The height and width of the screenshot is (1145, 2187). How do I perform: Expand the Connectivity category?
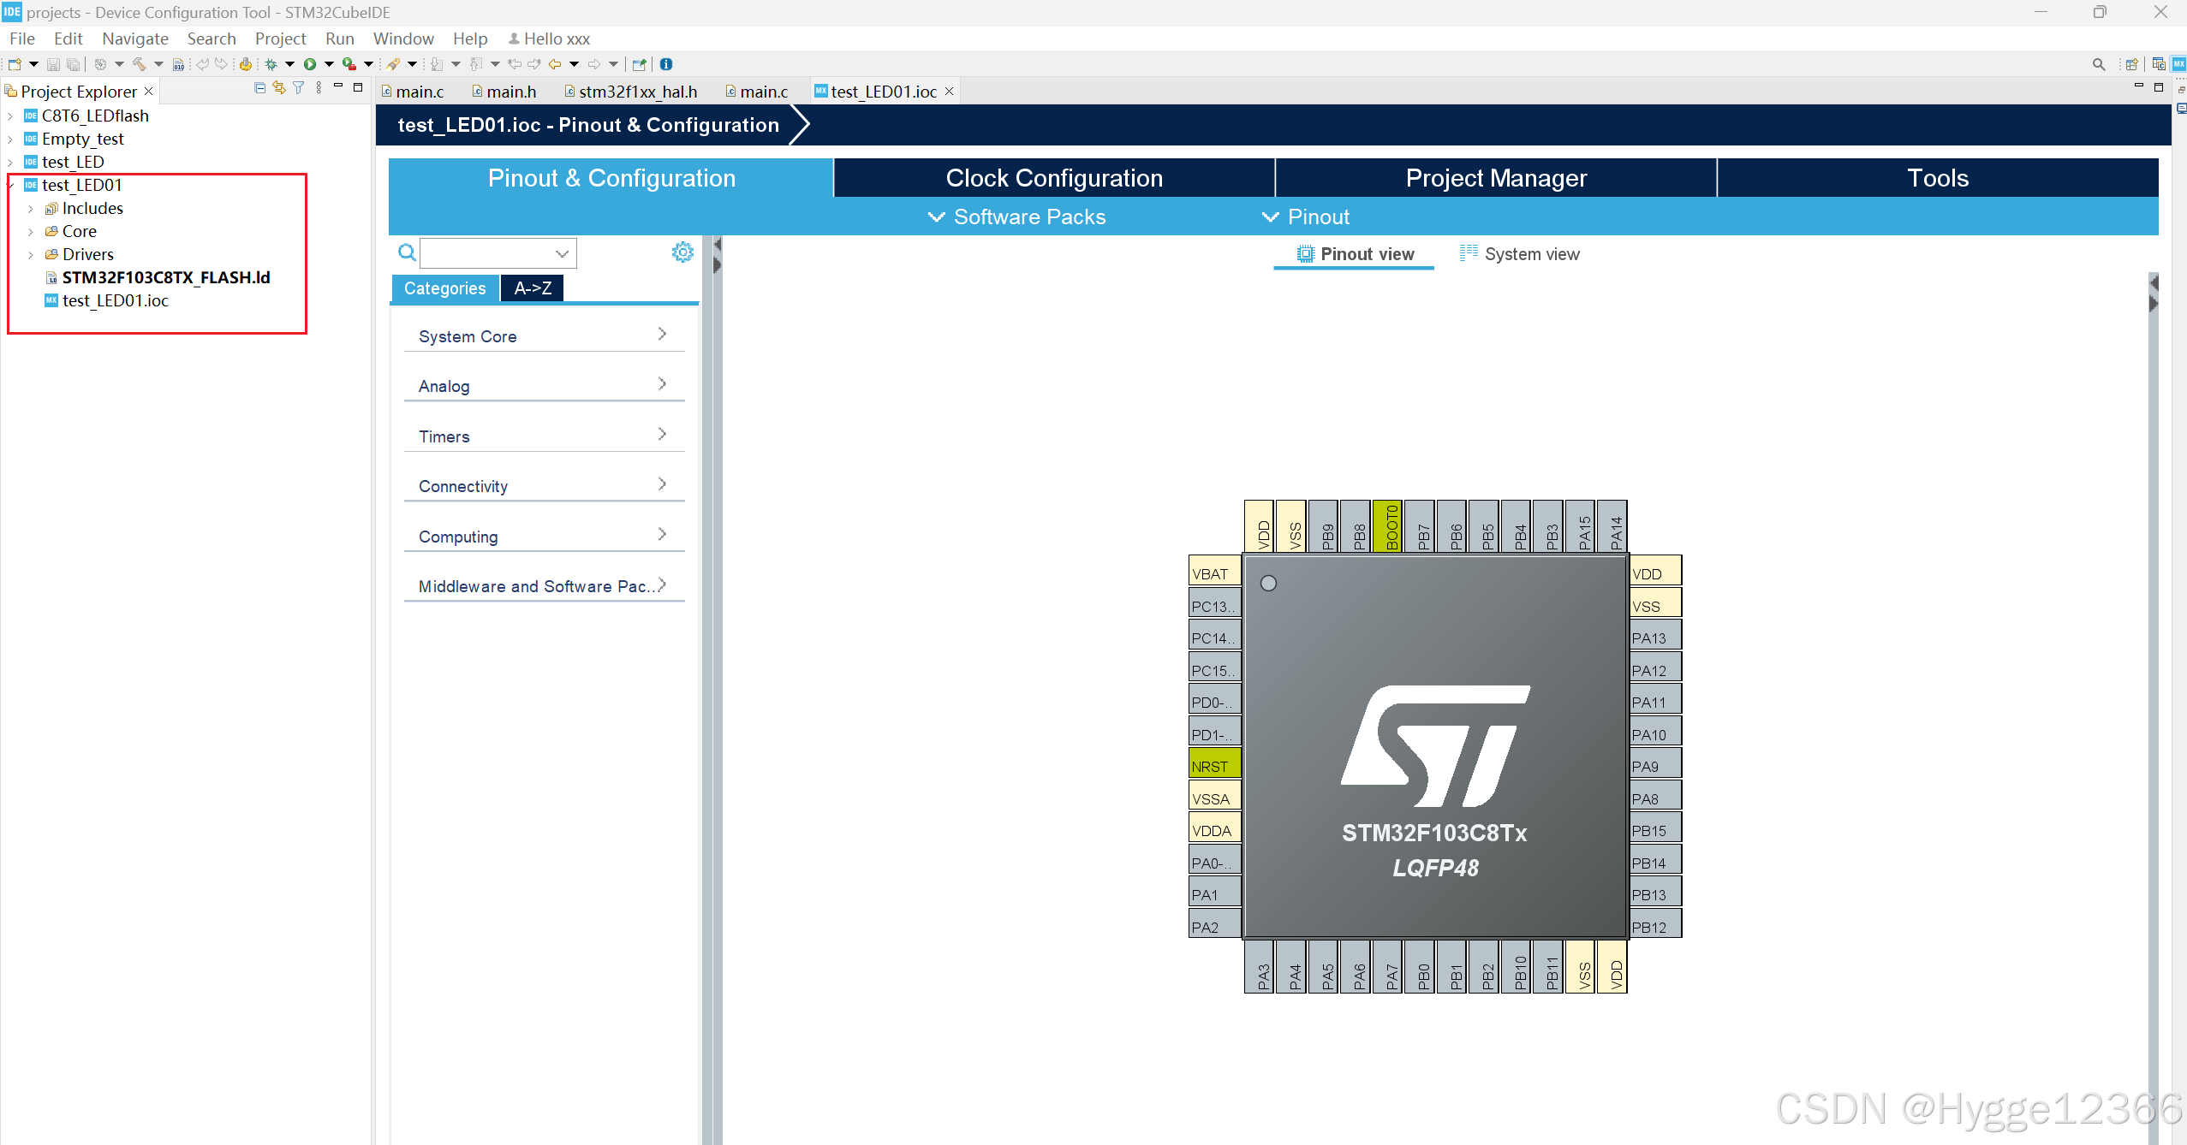pos(543,486)
